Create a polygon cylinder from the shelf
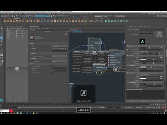Image resolution: width=167 pixels, height=125 pixels. (11, 21)
